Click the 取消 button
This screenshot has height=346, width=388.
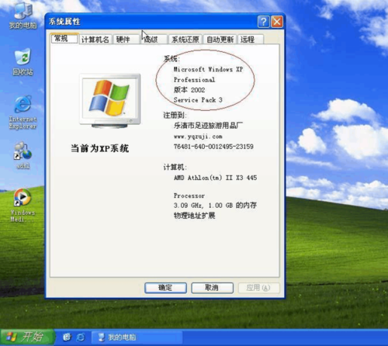click(x=212, y=288)
